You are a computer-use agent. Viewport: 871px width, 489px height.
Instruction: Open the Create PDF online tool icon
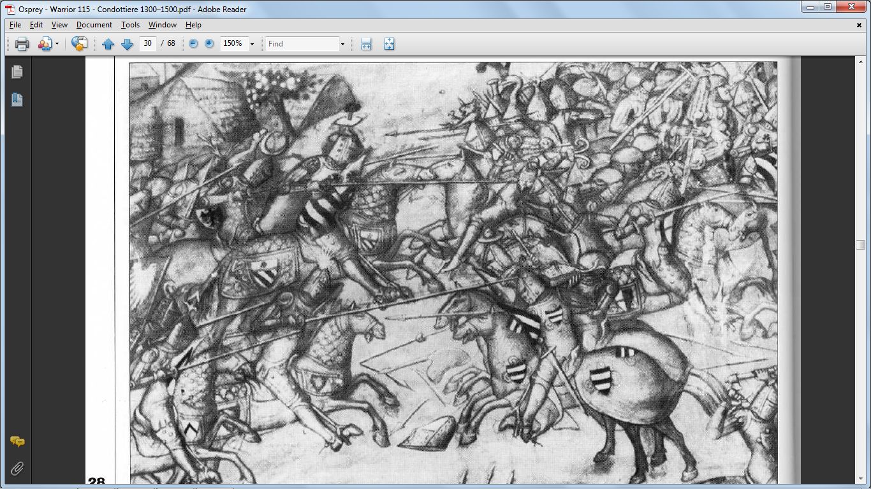[45, 44]
